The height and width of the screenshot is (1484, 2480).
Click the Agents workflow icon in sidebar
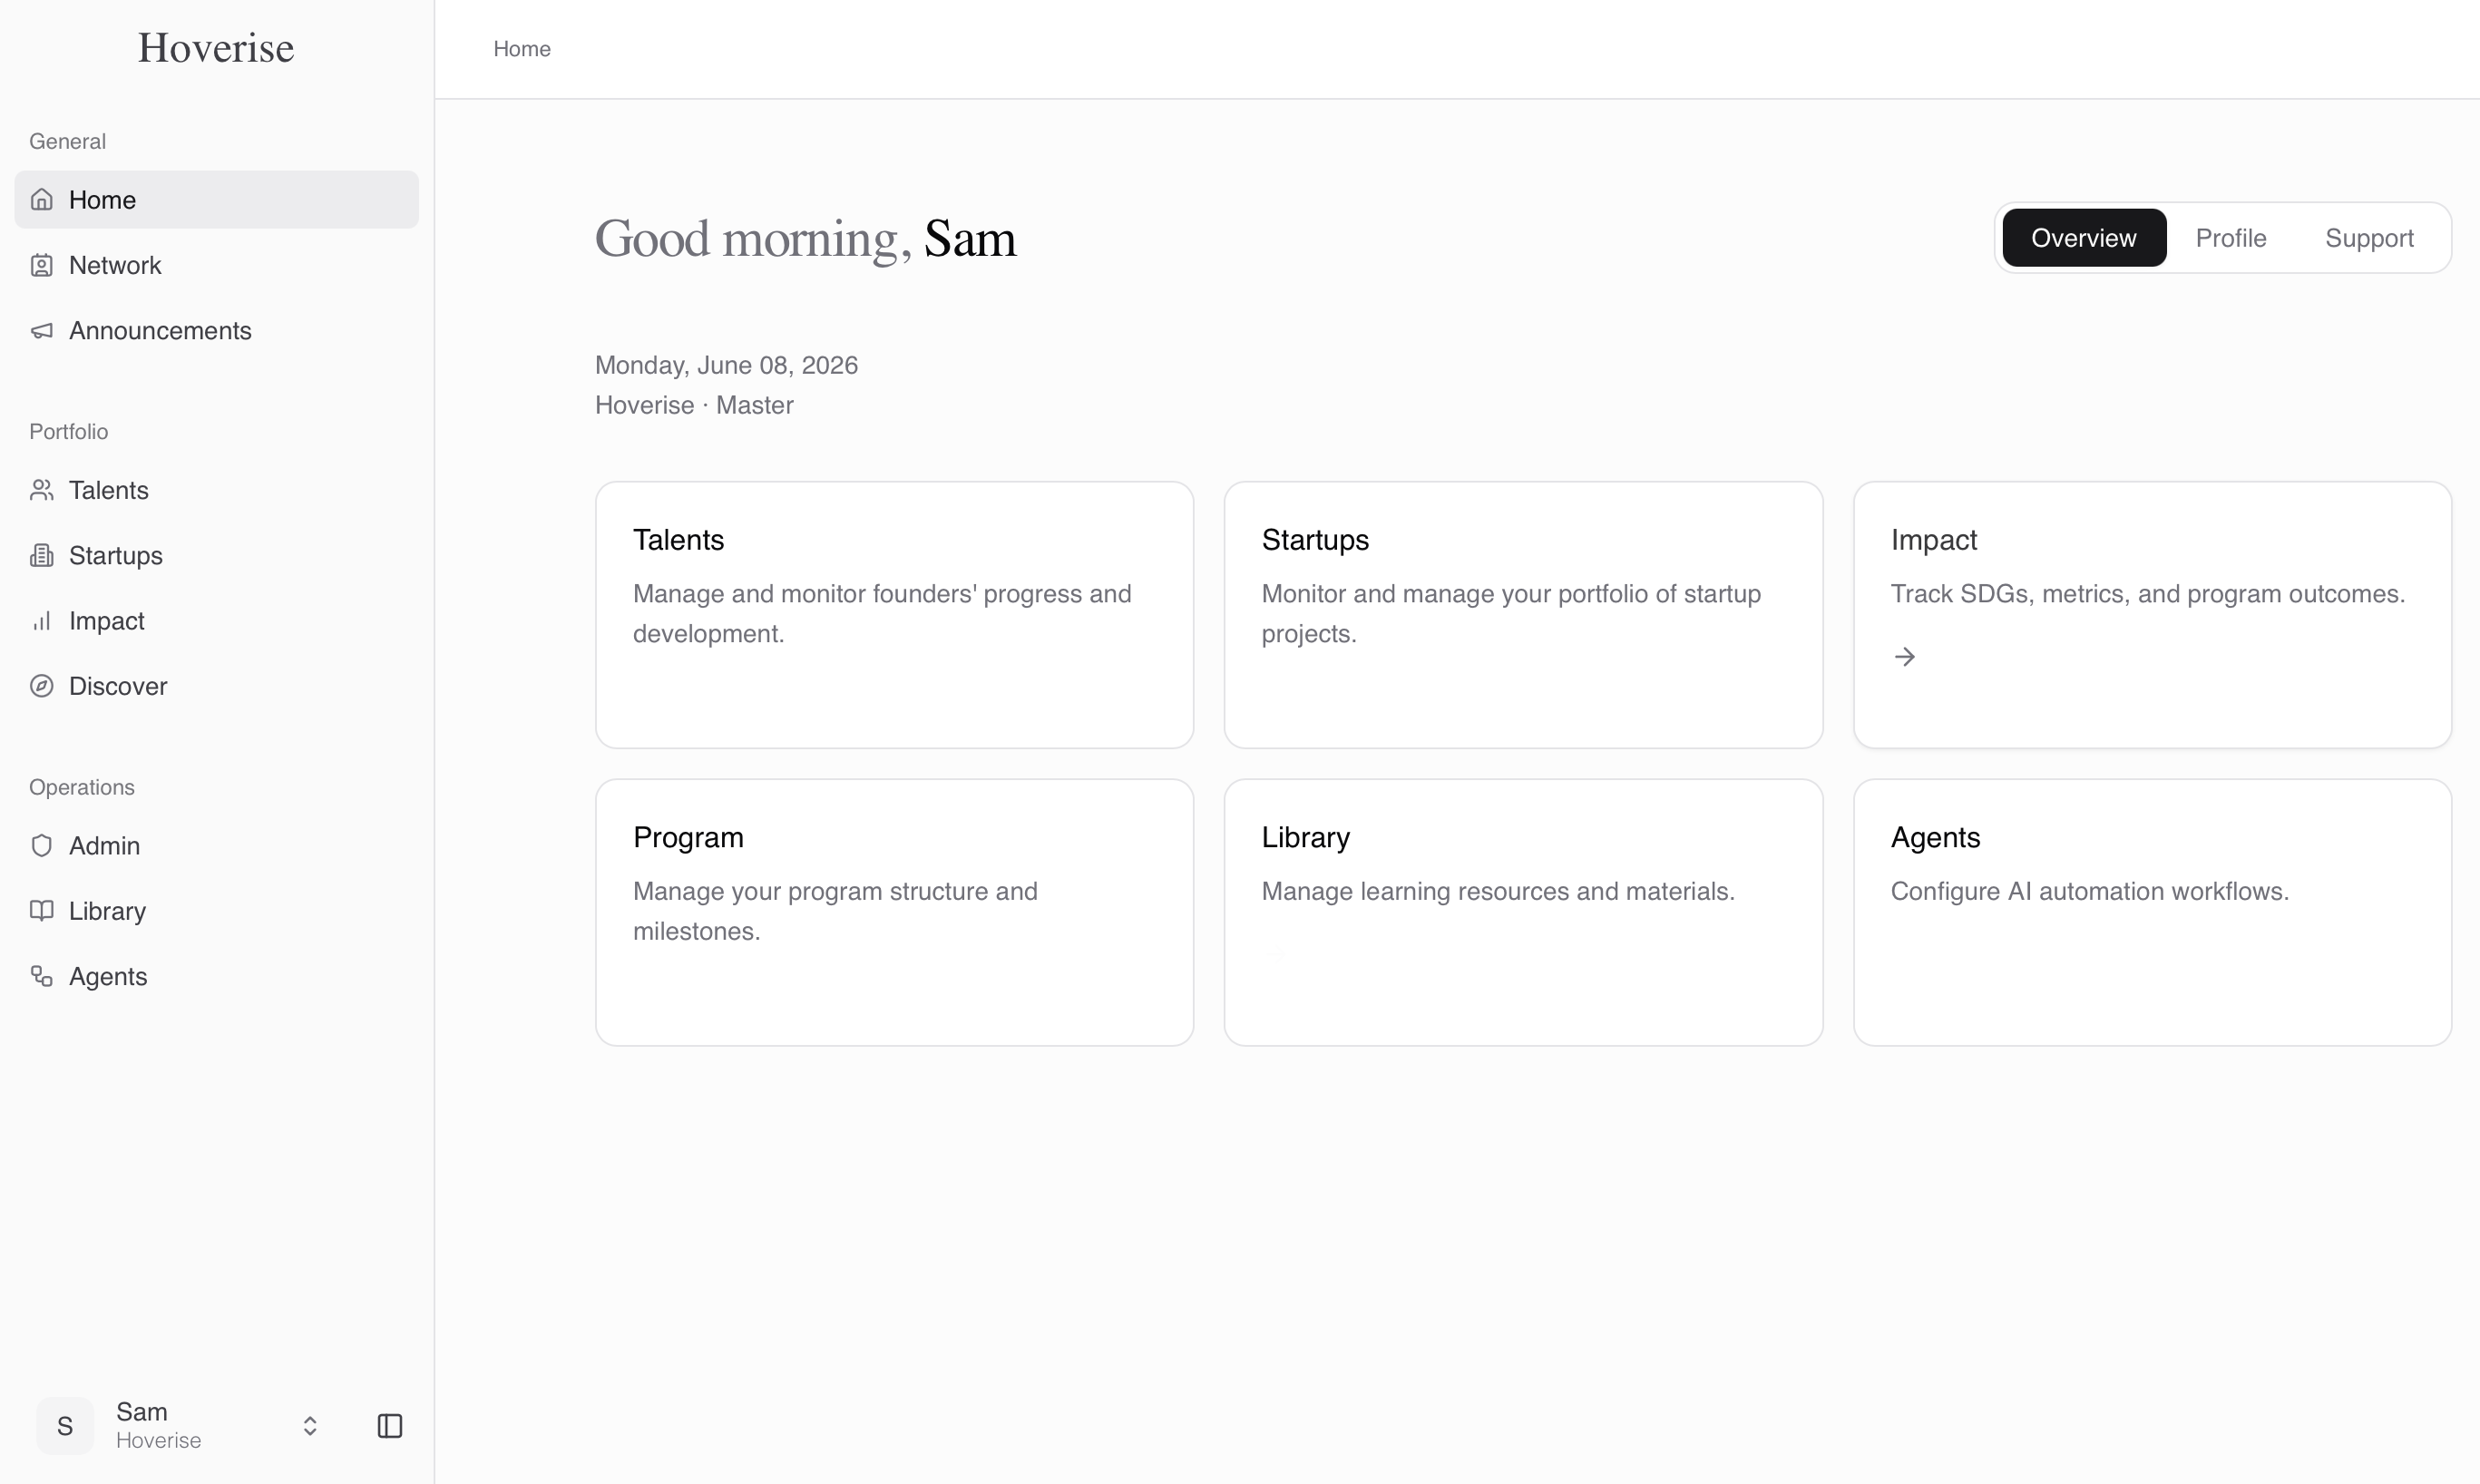[41, 976]
